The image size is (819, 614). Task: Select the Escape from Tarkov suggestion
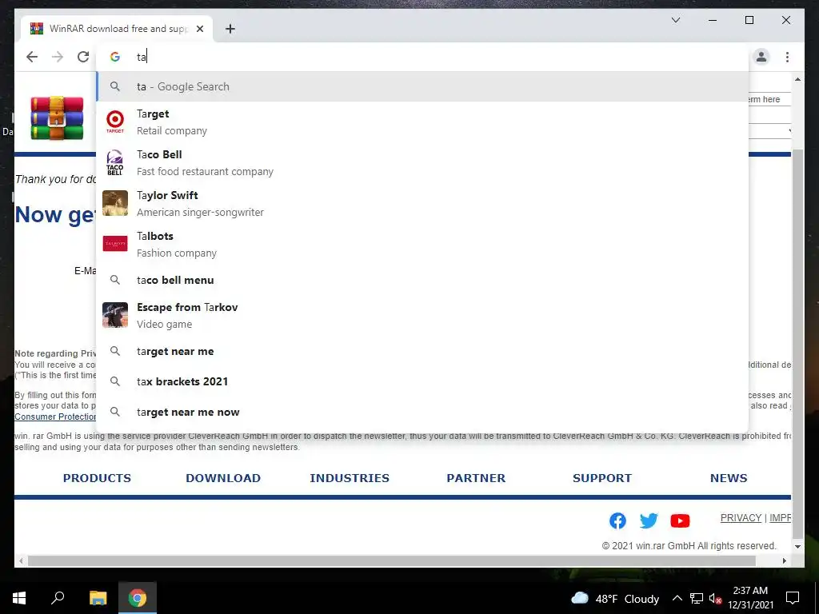click(422, 315)
